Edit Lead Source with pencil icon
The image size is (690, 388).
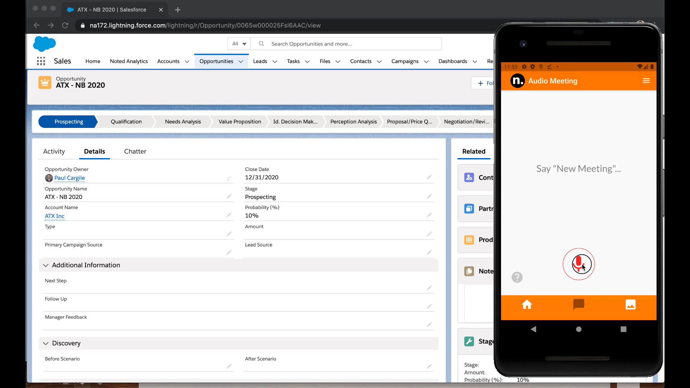(429, 253)
